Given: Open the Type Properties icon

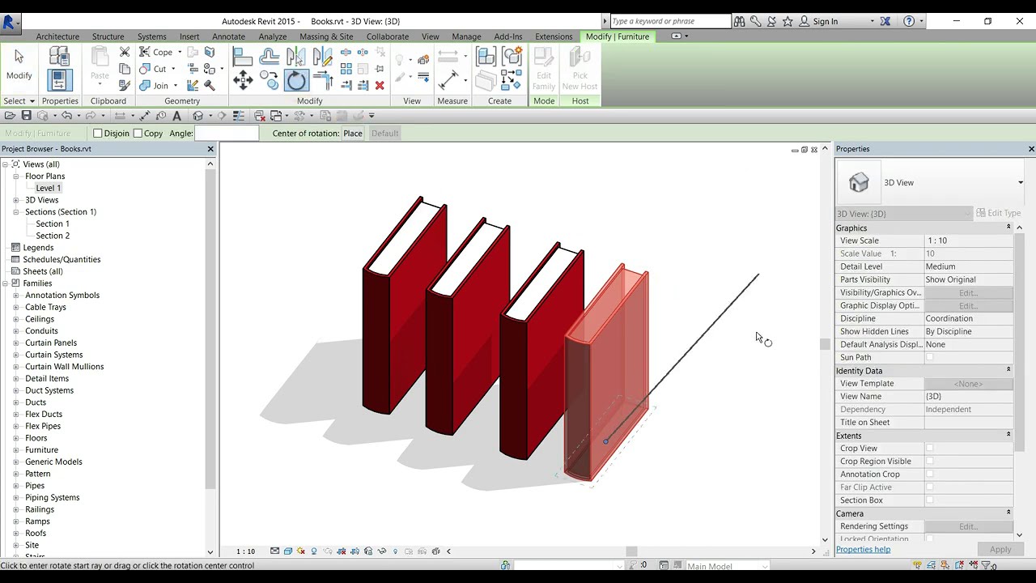Looking at the screenshot, I should click(59, 56).
